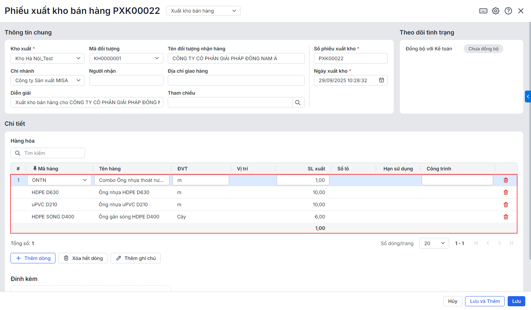The image size is (531, 310).
Task: Open Chi nhánh branch dropdown
Action: pos(47,80)
